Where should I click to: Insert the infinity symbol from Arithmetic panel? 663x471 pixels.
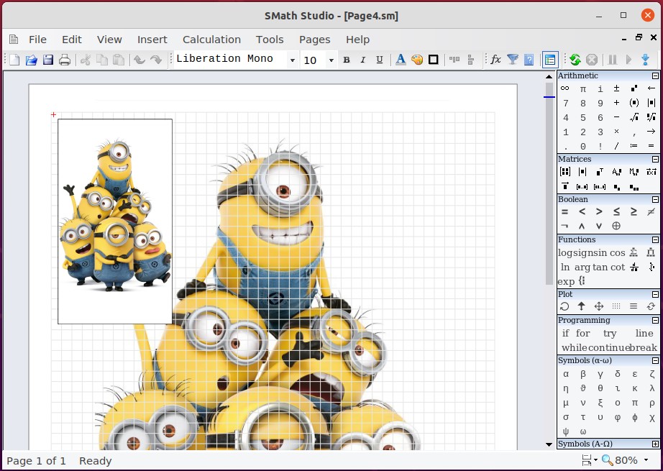(565, 88)
